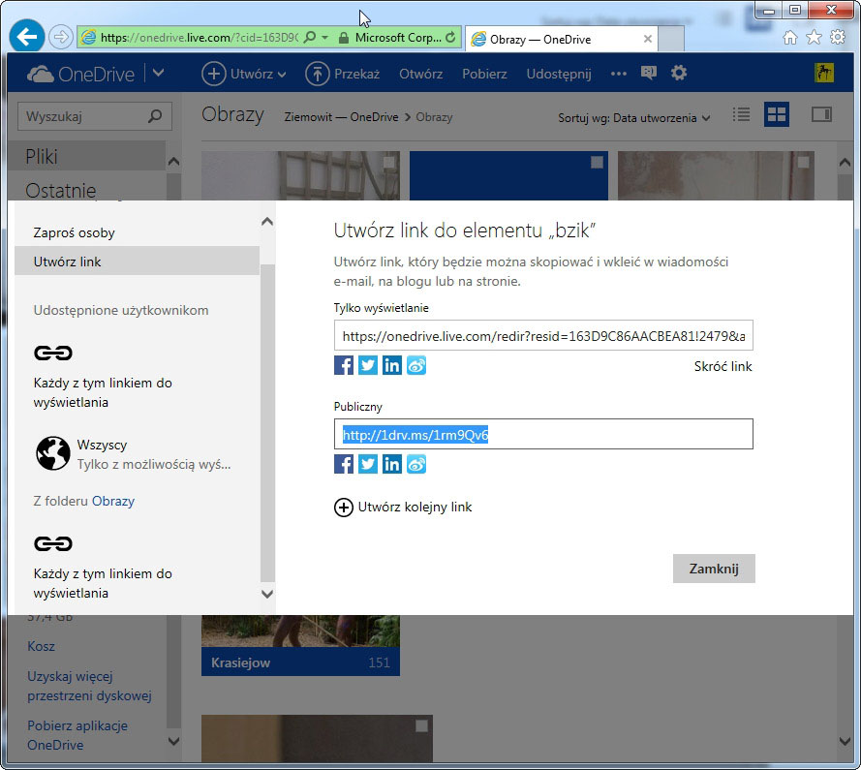This screenshot has height=770, width=861.
Task: Click the Publiczny short link field
Action: (x=543, y=435)
